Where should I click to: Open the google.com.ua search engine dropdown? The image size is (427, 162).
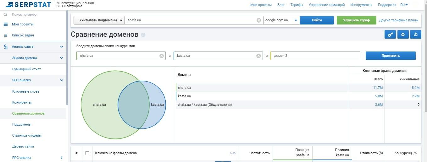click(x=281, y=20)
